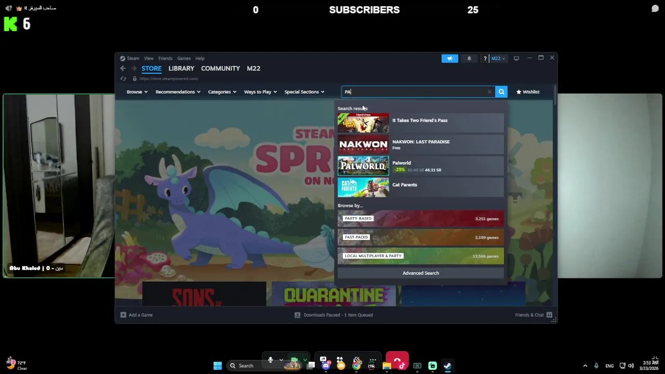Viewport: 665px width, 374px height.
Task: Switch to Big Picture mode monitor icon
Action: (516, 58)
